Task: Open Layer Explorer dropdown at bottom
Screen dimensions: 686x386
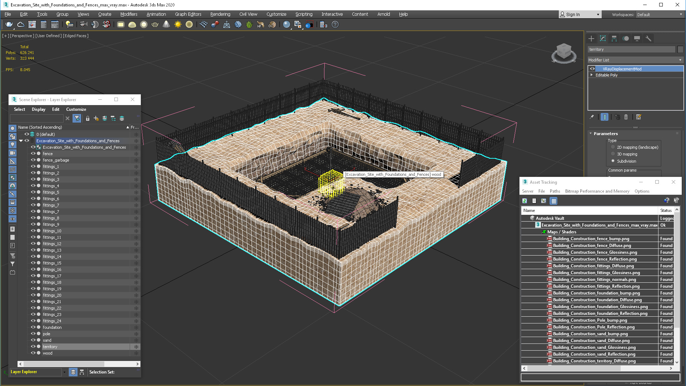Action: pyautogui.click(x=64, y=372)
